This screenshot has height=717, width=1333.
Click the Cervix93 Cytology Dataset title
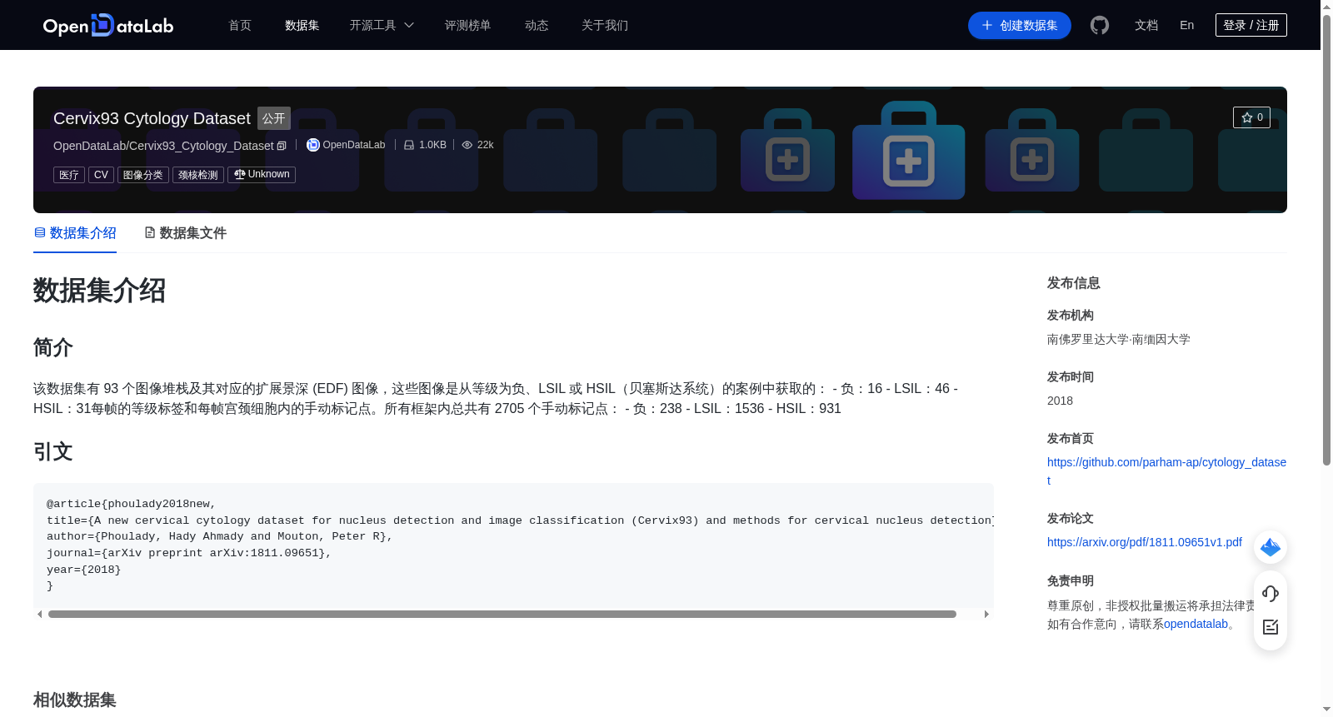pyautogui.click(x=152, y=118)
